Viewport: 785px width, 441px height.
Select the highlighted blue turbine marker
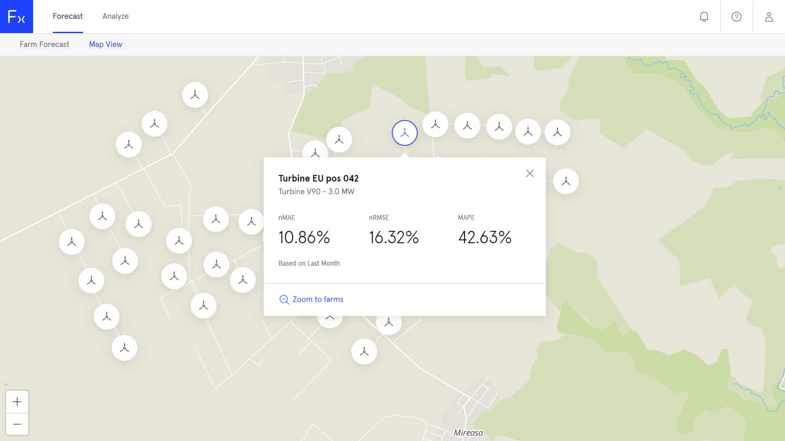coord(405,133)
